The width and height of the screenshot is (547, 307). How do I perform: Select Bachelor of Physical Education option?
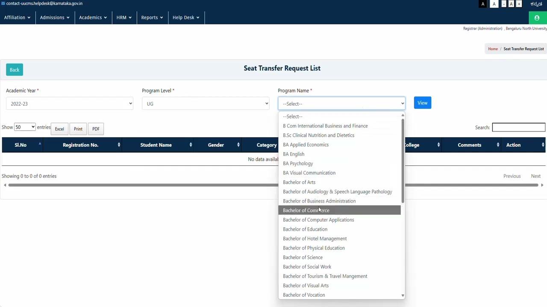click(x=340, y=248)
